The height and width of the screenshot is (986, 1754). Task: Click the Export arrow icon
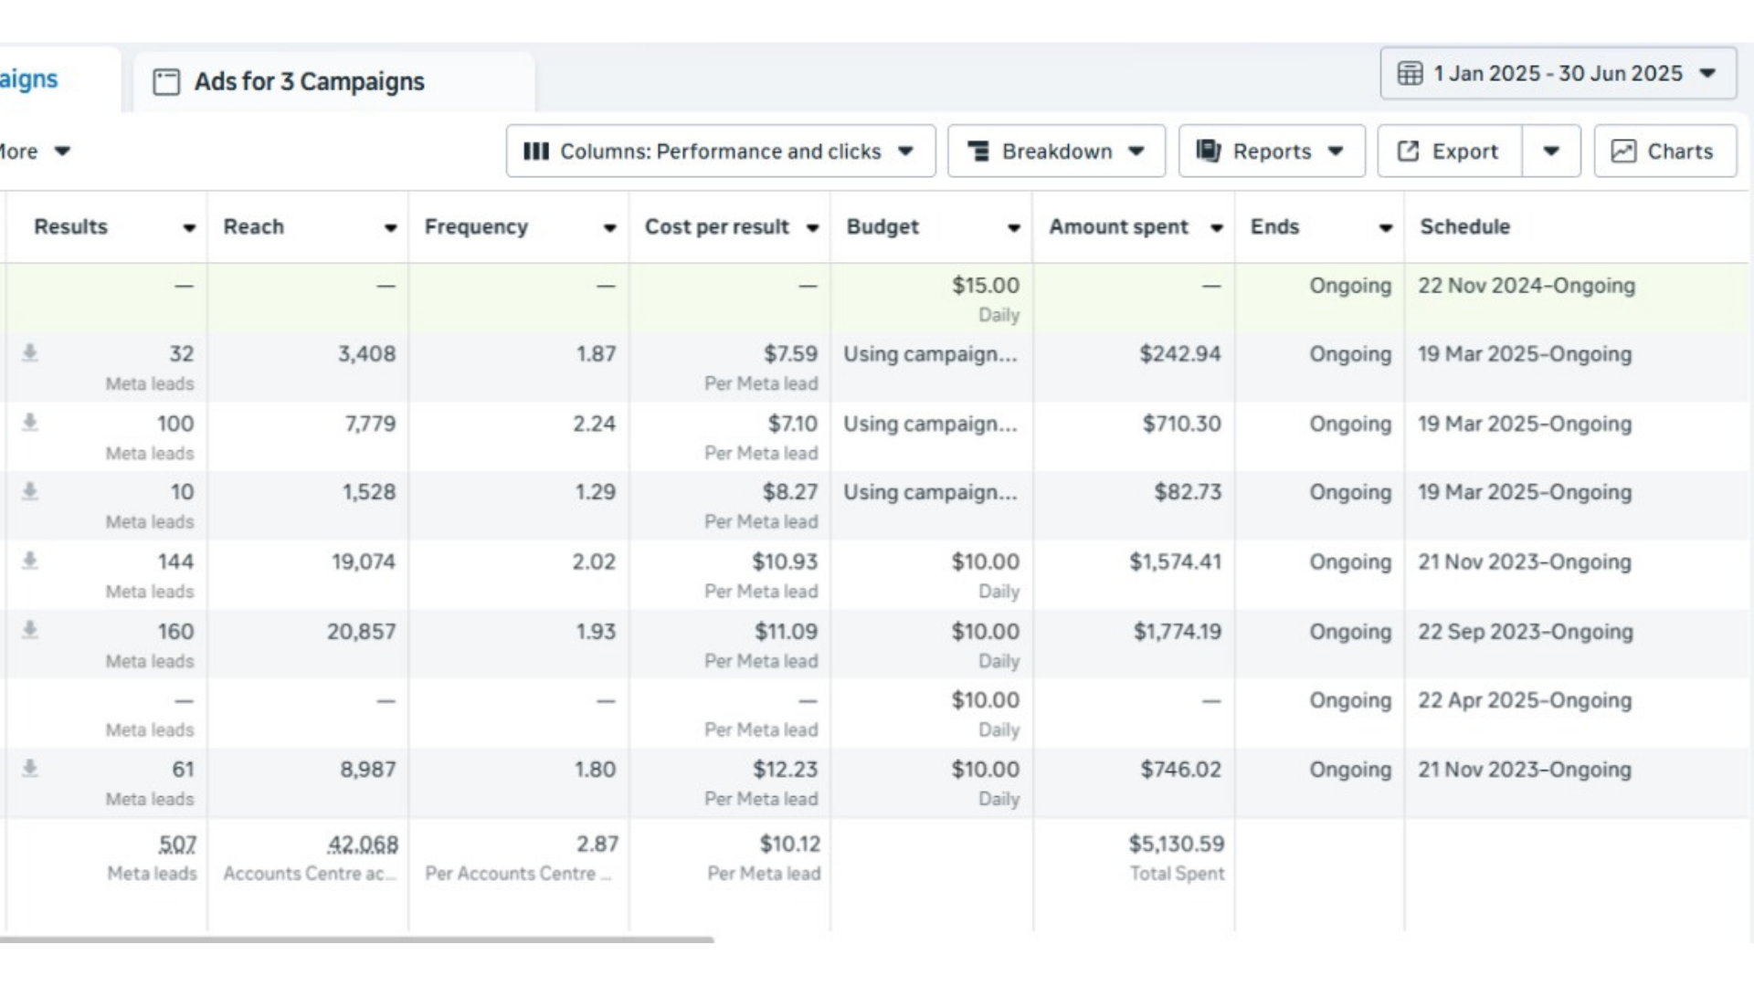[1409, 152]
